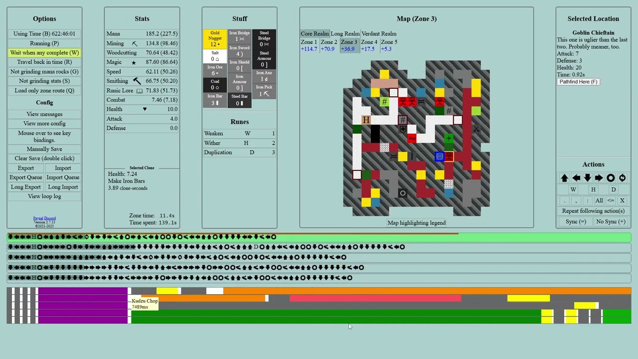
Task: Select the Iron Axe item tile
Action: coord(264,76)
